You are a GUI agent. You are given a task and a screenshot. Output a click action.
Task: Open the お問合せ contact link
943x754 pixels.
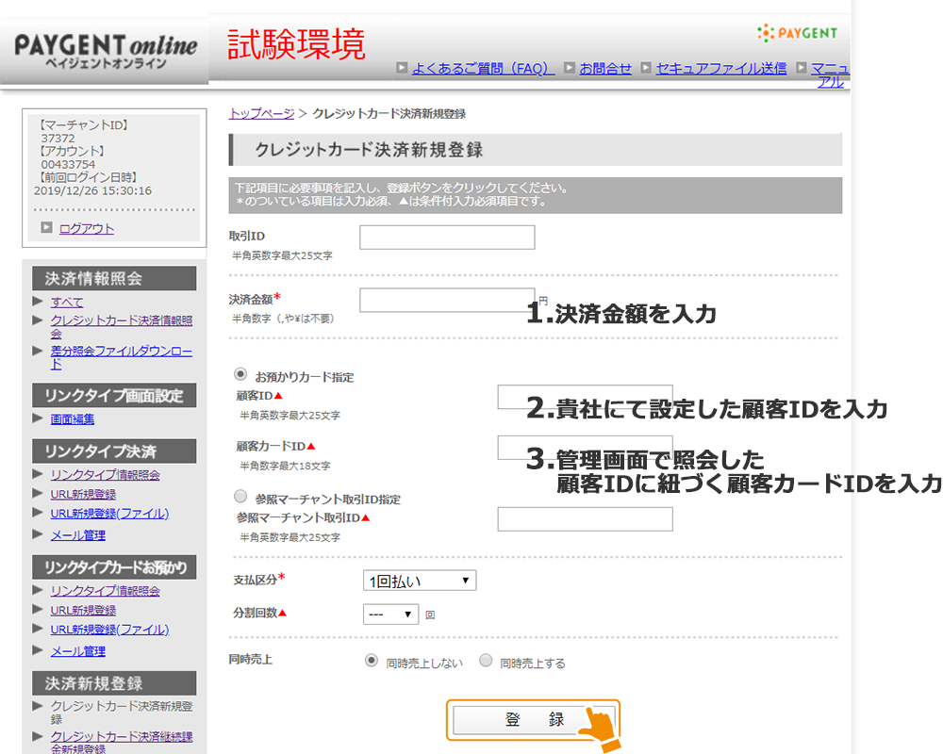(x=605, y=69)
